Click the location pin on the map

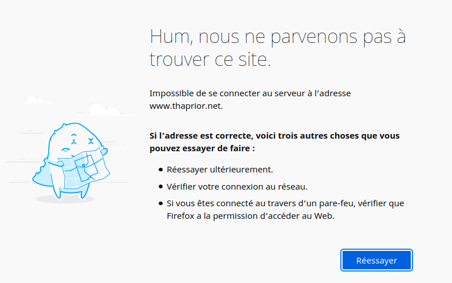84,166
